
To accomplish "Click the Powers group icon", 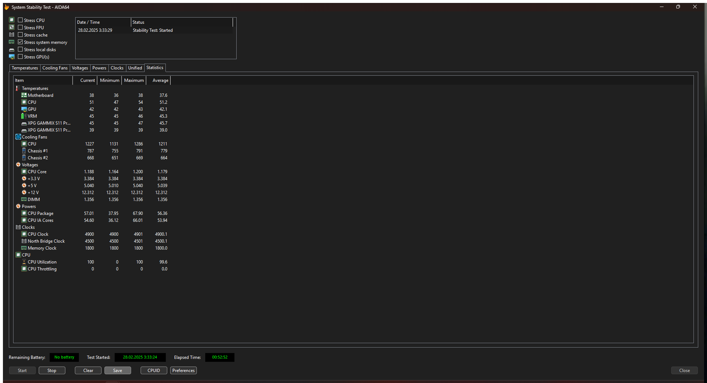I will [x=18, y=206].
